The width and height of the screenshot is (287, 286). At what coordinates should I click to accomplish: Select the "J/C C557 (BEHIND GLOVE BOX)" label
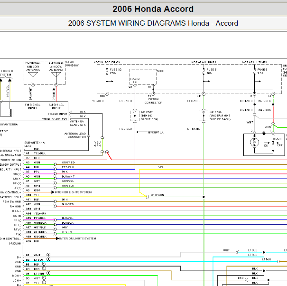coord(149,116)
